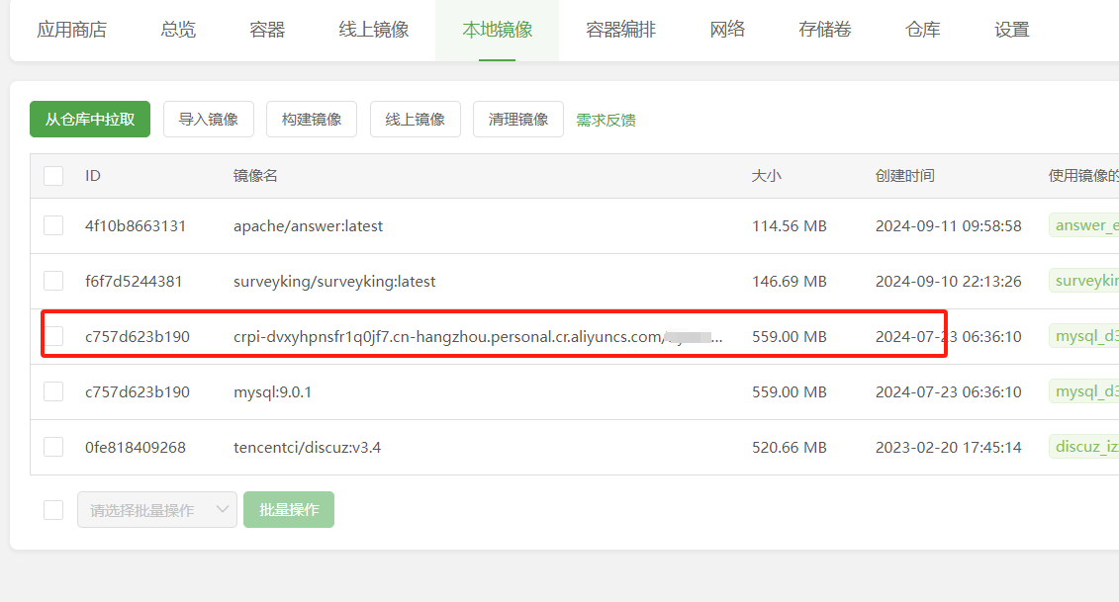Switch to the 应用商店 tab
Viewport: 1119px width, 602px height.
(71, 30)
